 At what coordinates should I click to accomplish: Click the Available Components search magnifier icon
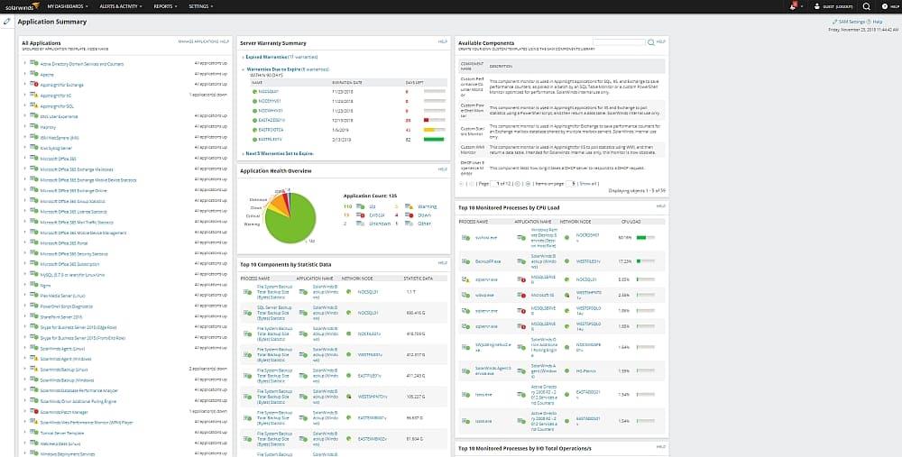coord(651,42)
